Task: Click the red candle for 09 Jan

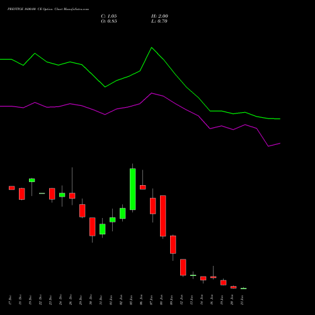Action: (x=173, y=244)
